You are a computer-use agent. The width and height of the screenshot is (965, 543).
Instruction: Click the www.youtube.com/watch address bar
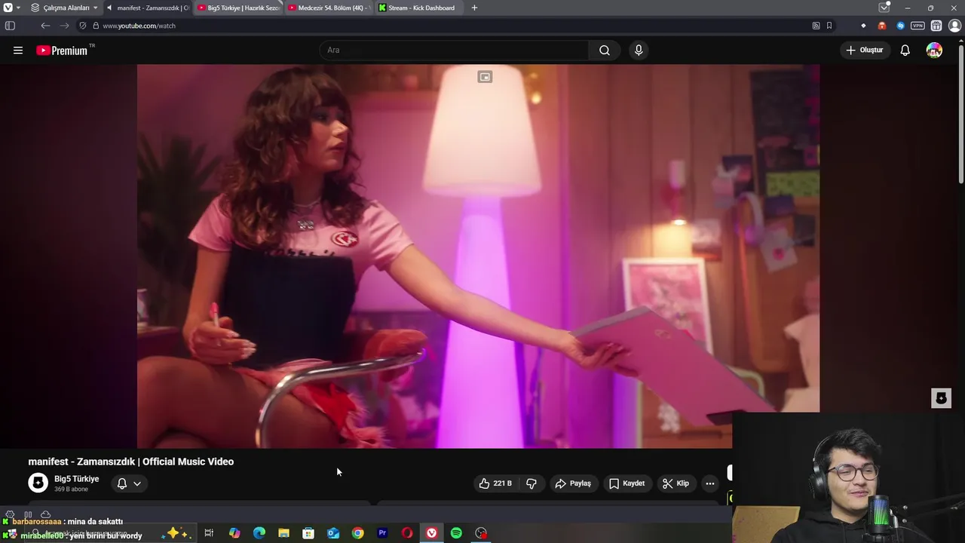[x=452, y=26]
